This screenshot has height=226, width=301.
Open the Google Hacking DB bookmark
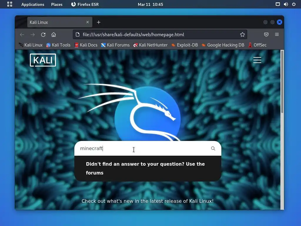[223, 45]
